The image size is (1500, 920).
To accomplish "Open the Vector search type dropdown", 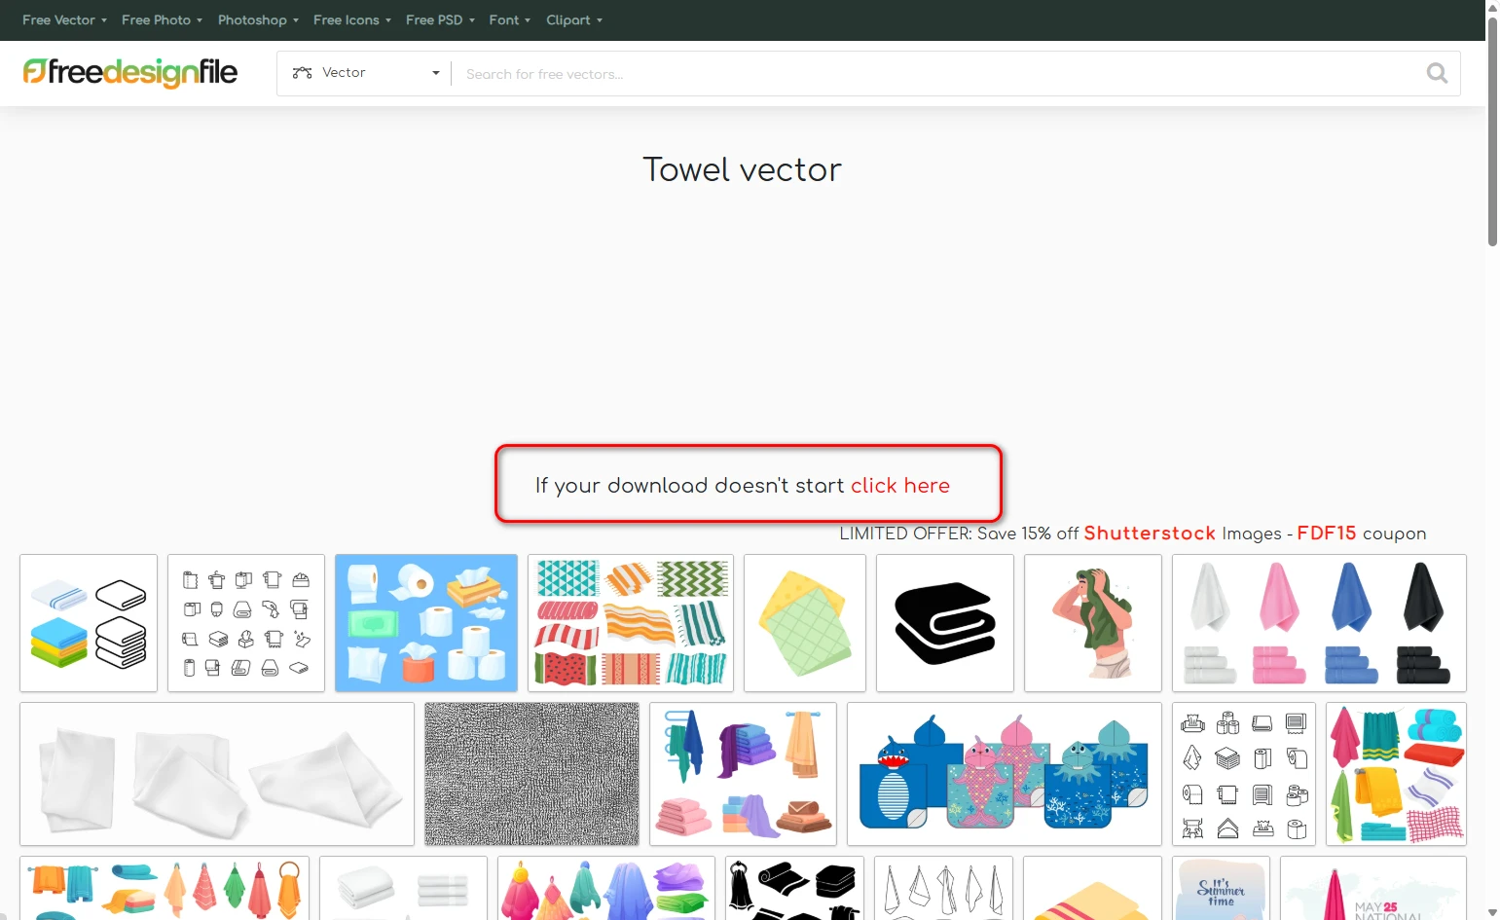I will pos(364,73).
